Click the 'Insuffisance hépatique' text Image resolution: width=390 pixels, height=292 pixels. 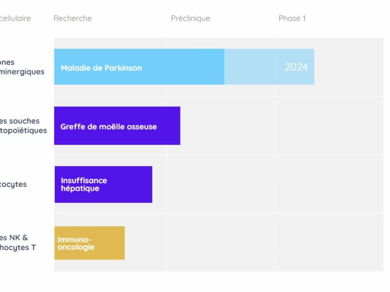84,184
